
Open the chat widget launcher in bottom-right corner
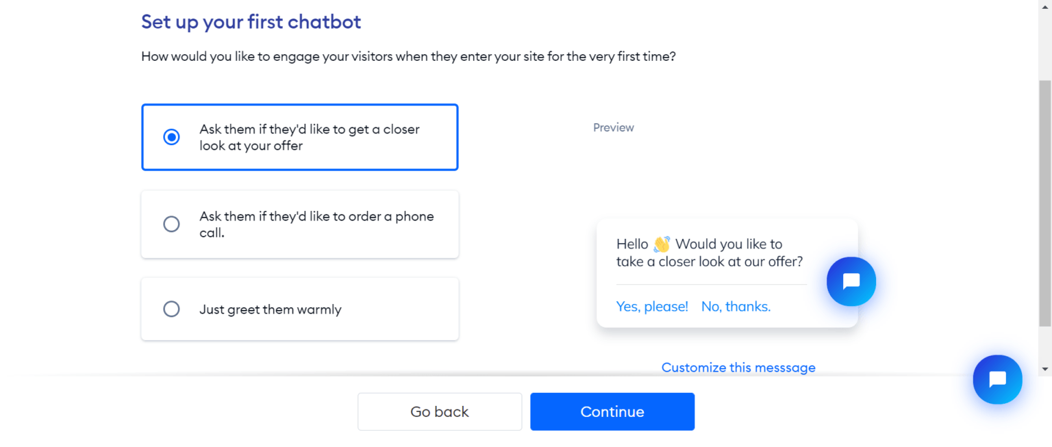(x=997, y=379)
